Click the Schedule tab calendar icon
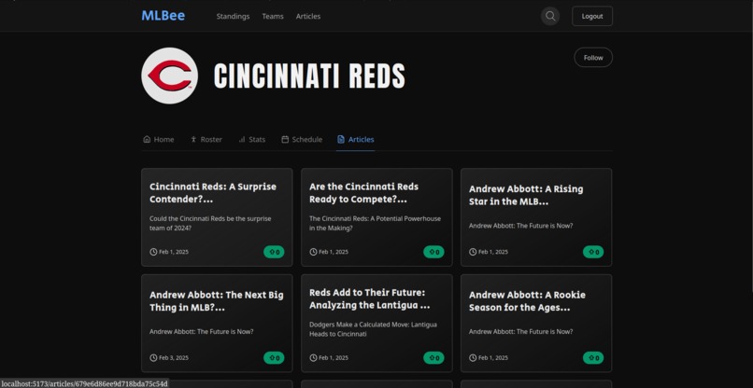 pyautogui.click(x=285, y=140)
